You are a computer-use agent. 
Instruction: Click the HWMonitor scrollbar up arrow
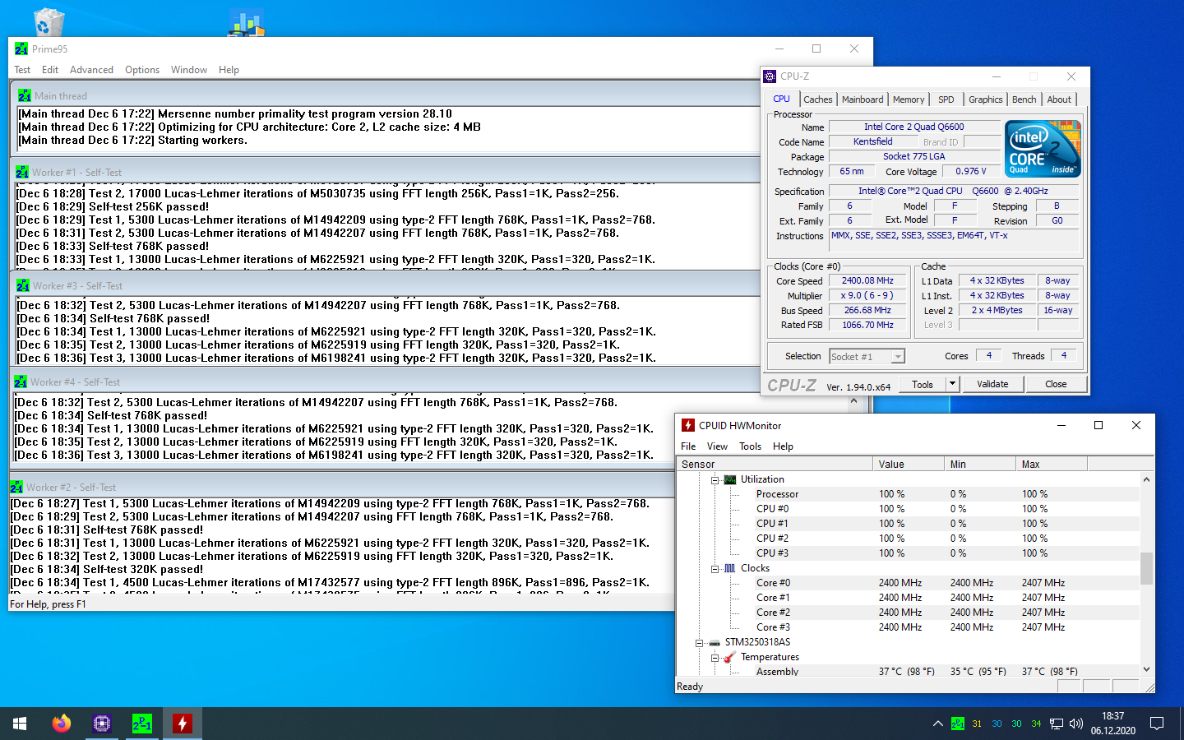[x=1146, y=479]
